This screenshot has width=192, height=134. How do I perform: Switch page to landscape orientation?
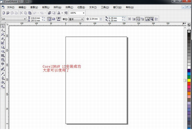pos(54,19)
